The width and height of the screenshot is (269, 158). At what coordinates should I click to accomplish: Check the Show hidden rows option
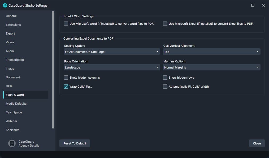(165, 78)
